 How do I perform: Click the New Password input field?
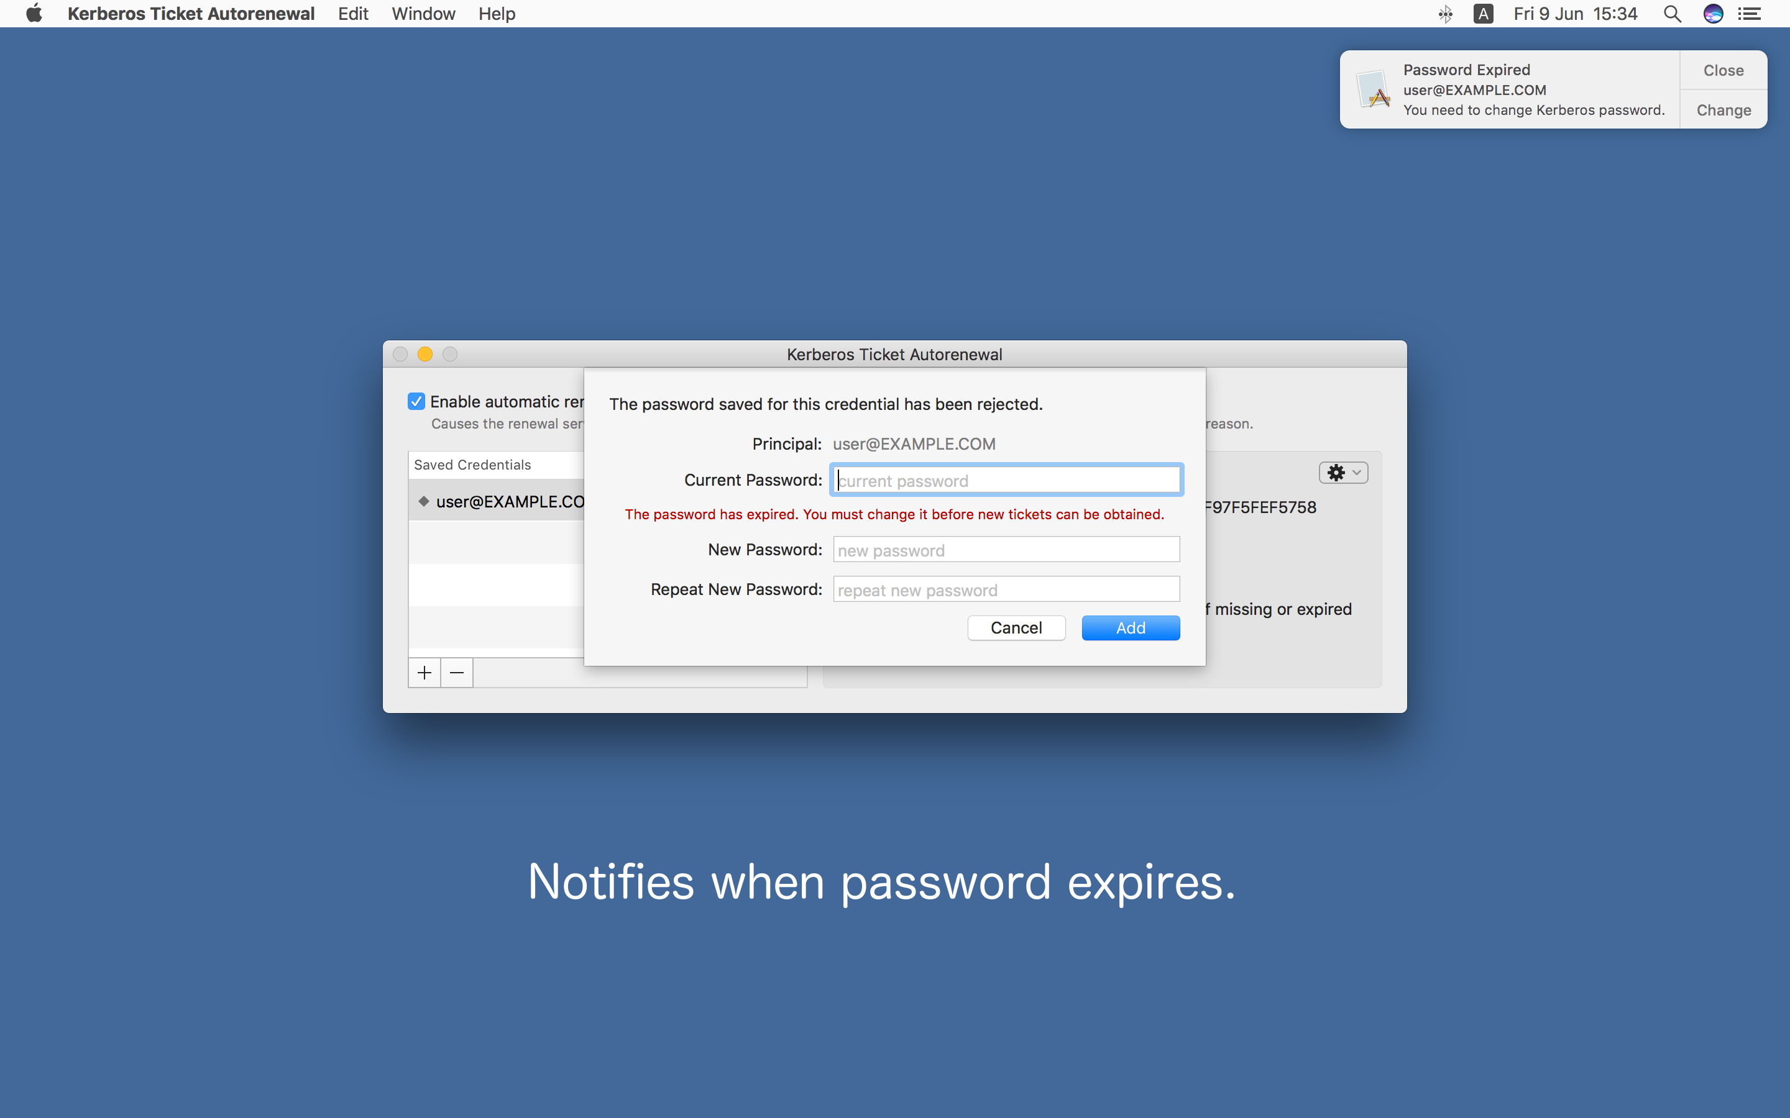[1005, 550]
